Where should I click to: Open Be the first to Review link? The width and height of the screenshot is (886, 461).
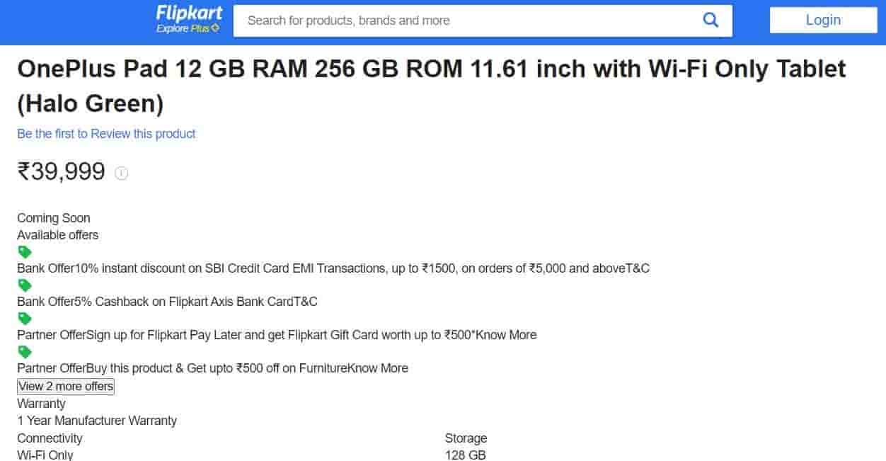pos(106,134)
